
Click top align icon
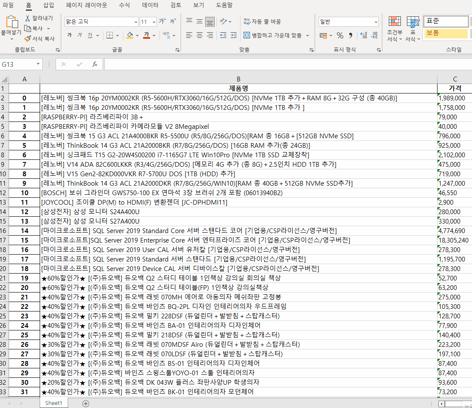pyautogui.click(x=189, y=22)
